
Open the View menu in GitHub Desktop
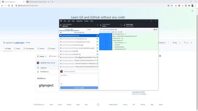tap(73, 21)
